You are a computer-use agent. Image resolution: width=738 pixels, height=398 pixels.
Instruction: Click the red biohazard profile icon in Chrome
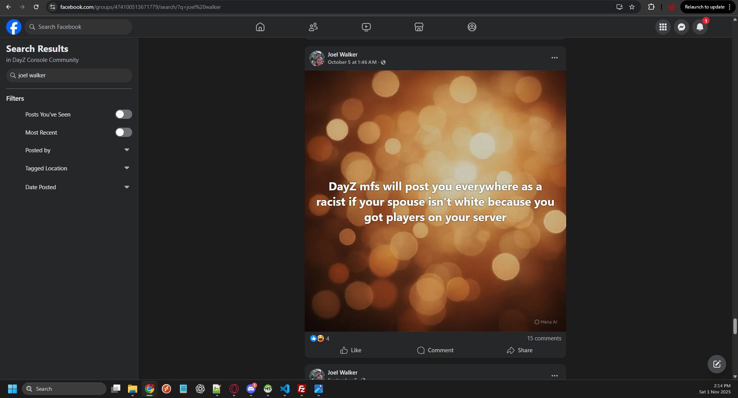click(672, 7)
